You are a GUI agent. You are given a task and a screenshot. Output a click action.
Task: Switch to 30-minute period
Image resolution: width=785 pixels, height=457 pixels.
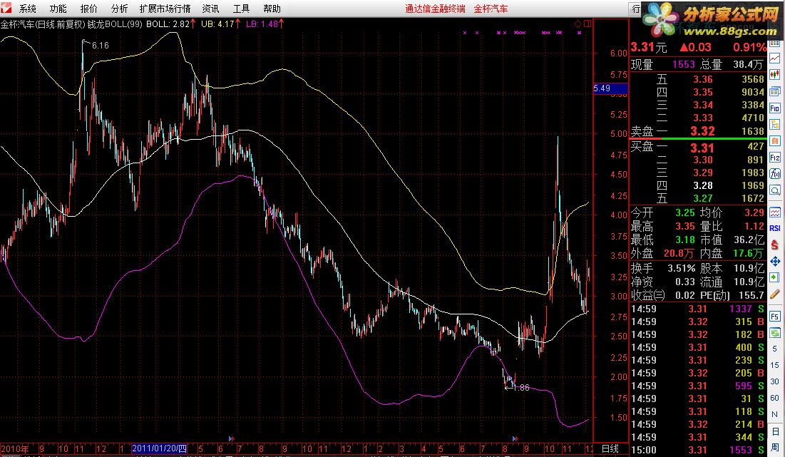774,382
